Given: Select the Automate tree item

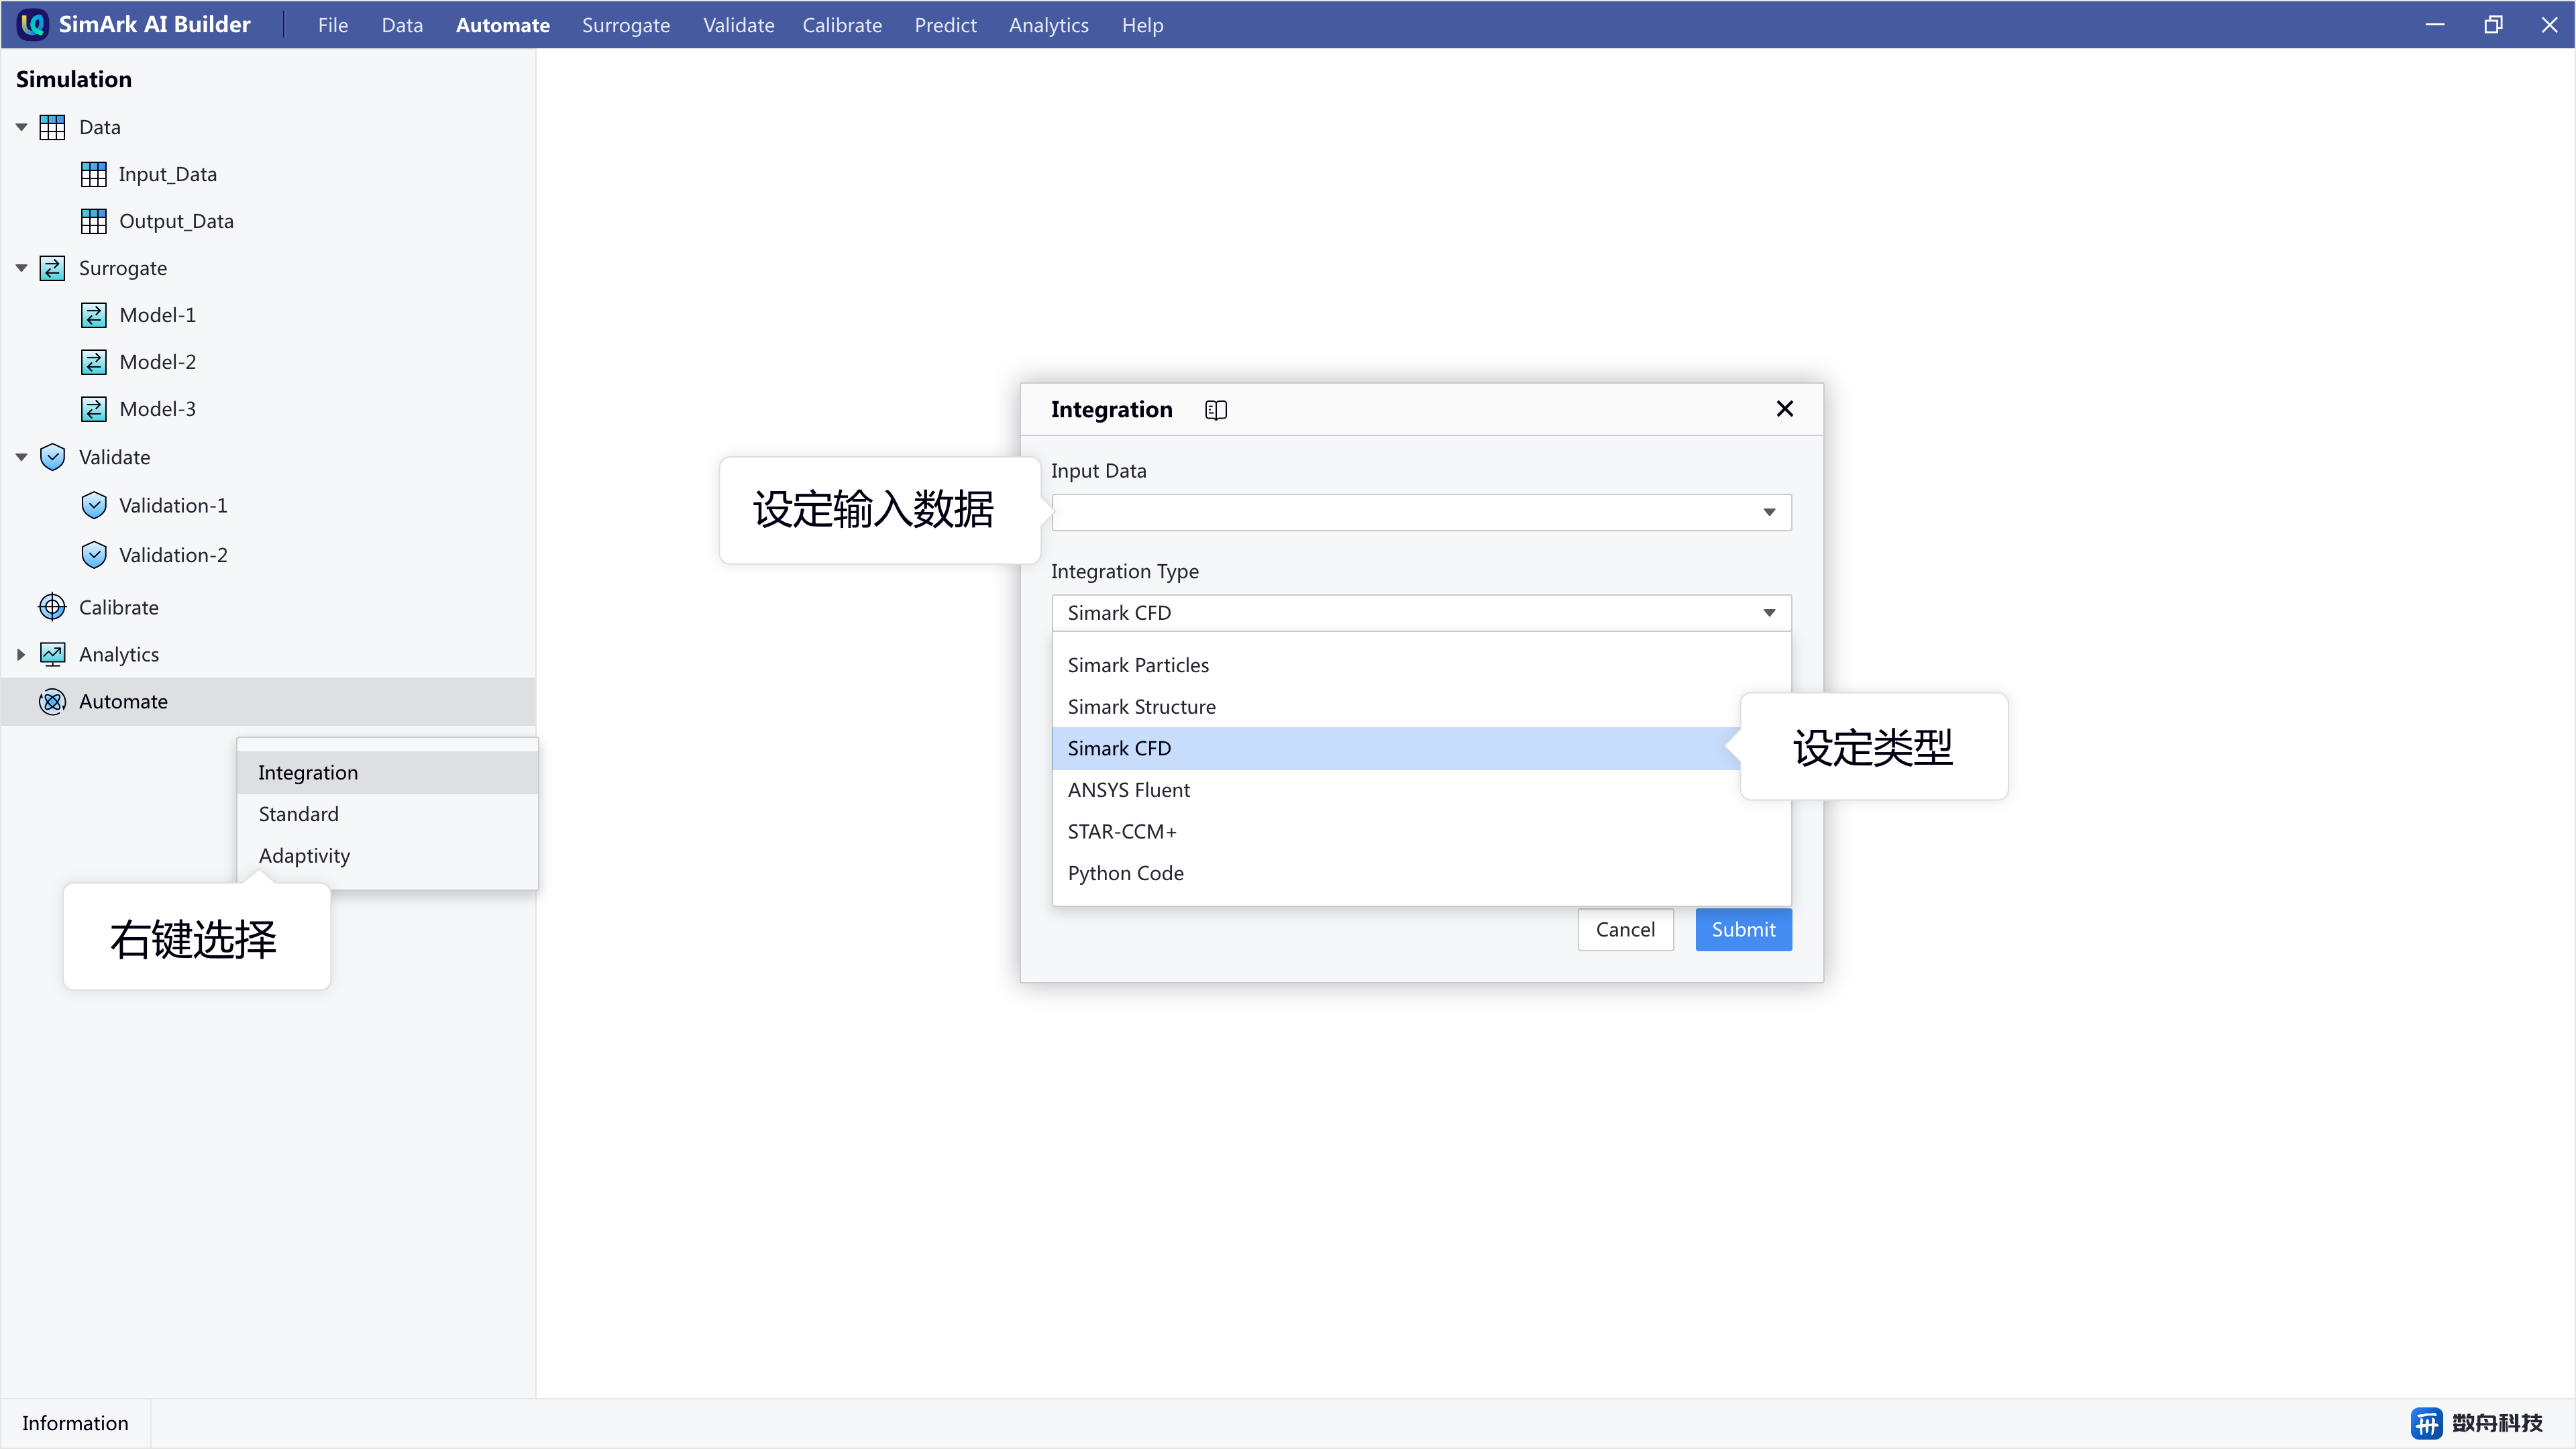Looking at the screenshot, I should click(268, 701).
